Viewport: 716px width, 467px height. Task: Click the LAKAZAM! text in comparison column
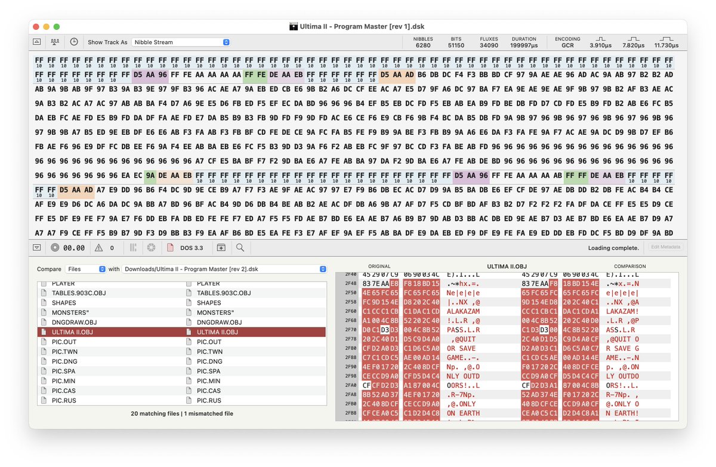(x=622, y=311)
